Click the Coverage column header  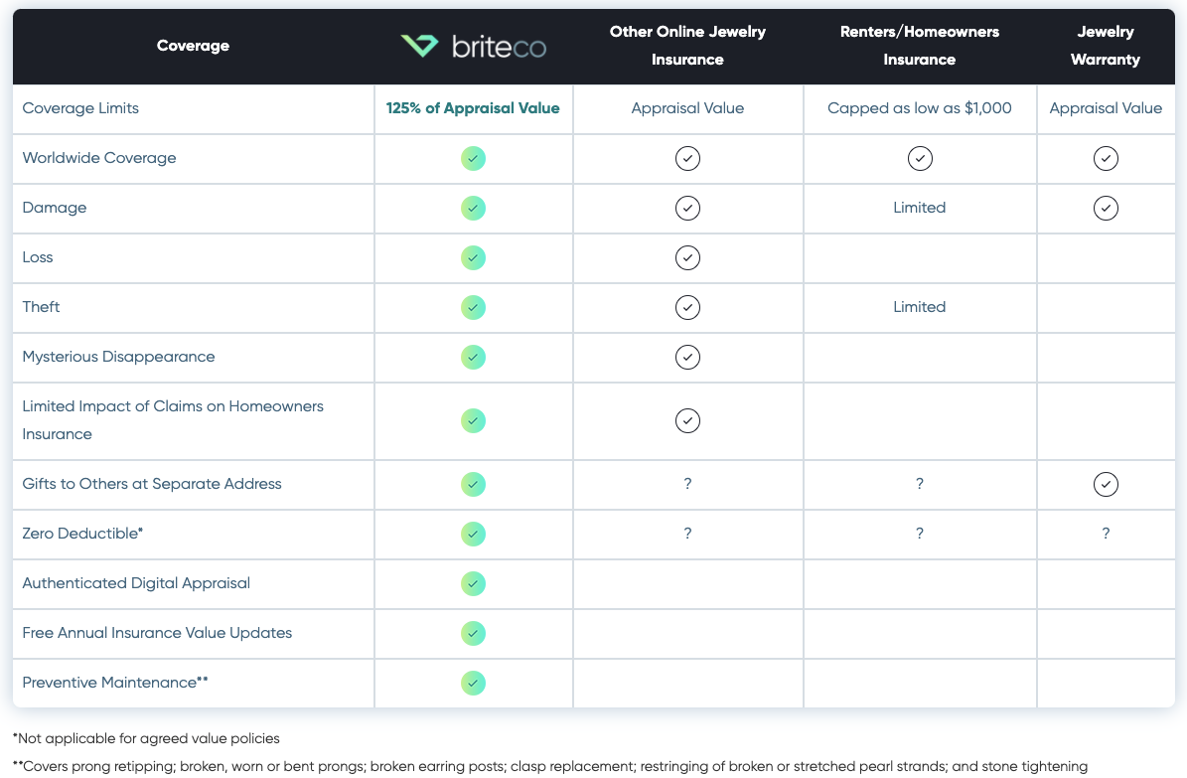pyautogui.click(x=193, y=46)
